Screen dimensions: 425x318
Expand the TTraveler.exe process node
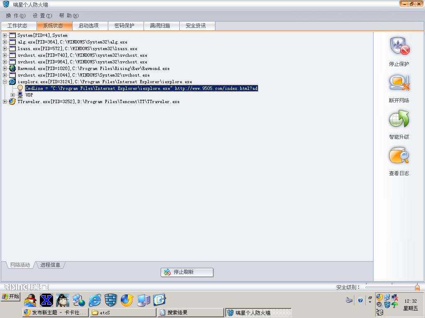(5, 102)
